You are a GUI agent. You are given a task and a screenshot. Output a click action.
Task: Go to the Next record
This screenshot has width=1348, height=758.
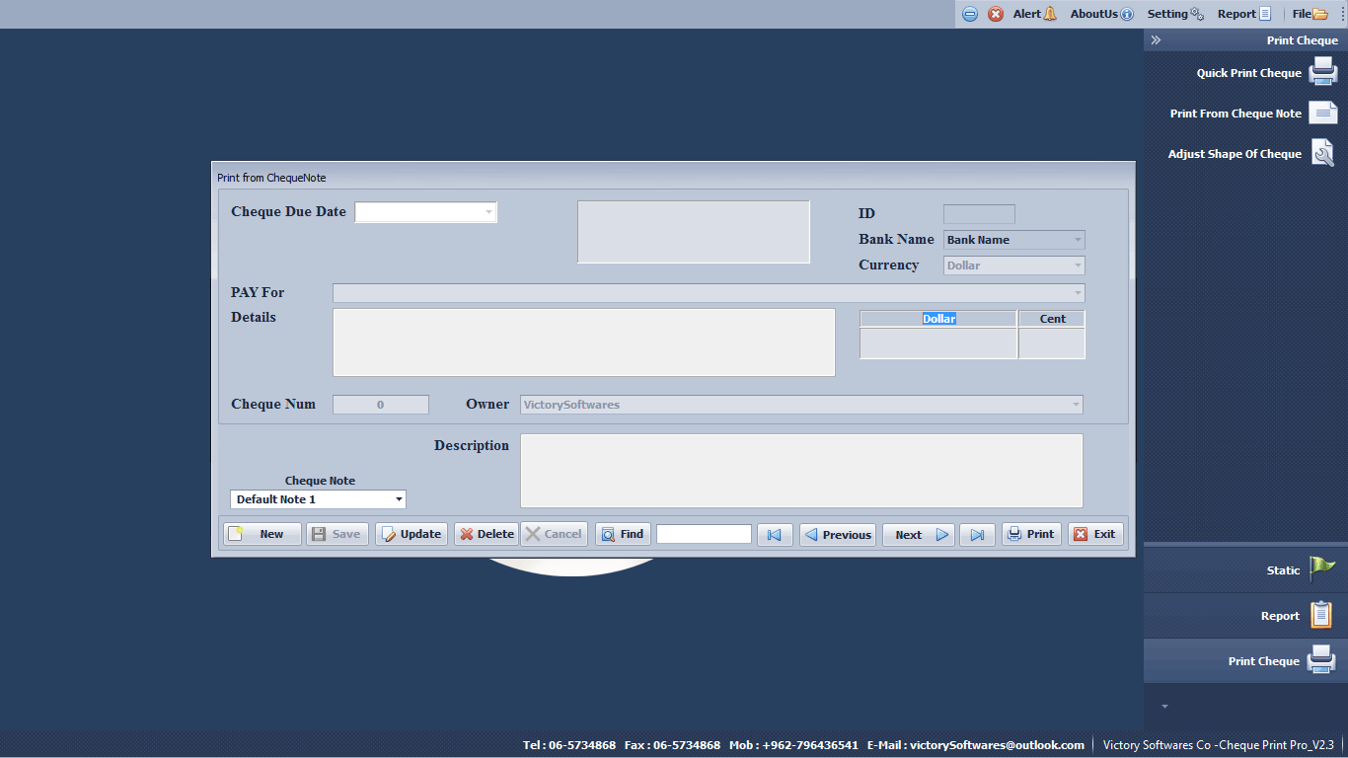(x=918, y=534)
